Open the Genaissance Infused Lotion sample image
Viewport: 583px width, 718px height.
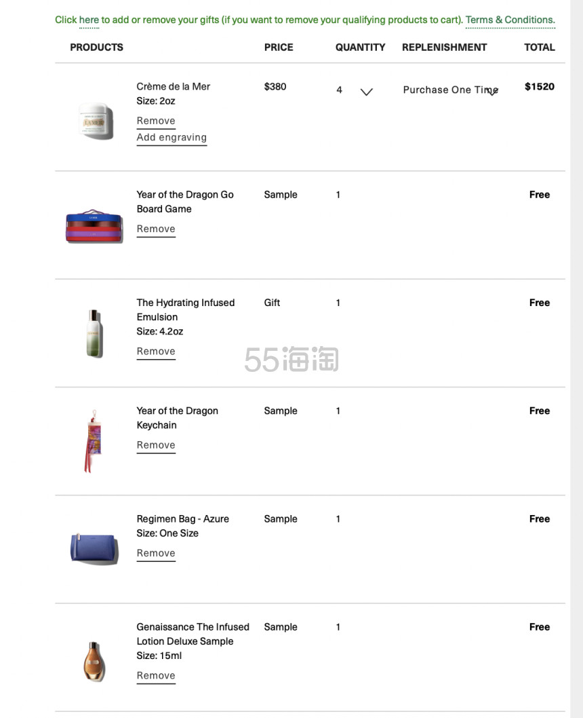tap(94, 662)
